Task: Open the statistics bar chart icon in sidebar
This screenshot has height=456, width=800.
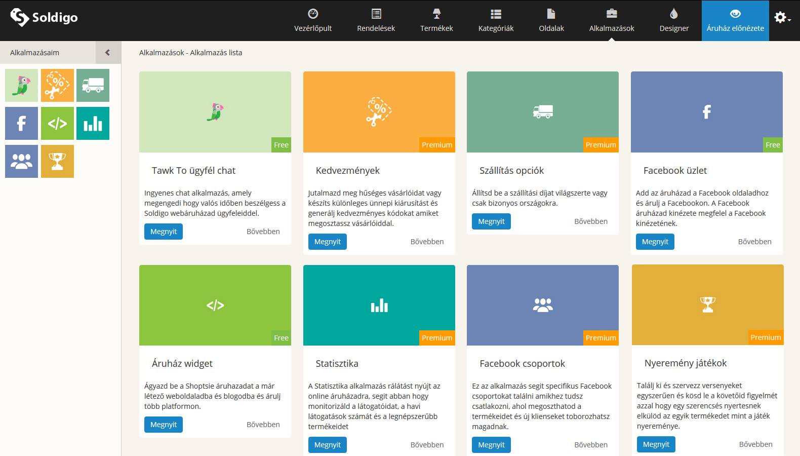Action: coord(93,123)
